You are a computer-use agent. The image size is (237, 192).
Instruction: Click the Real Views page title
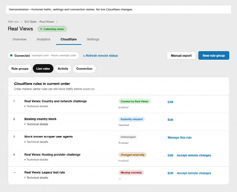pos(20,29)
